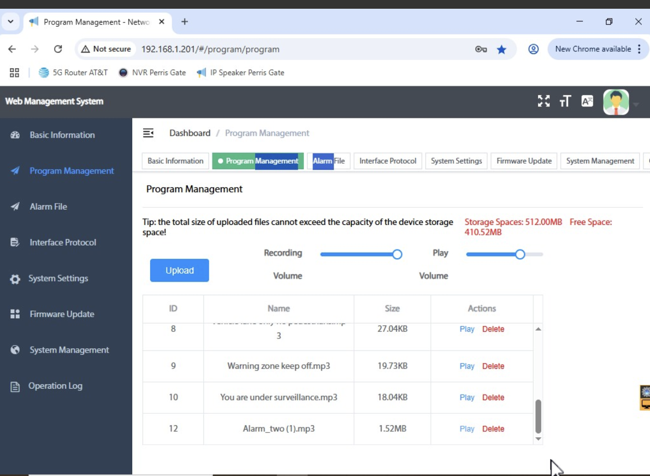Click the 1.52MB size cell

pos(392,429)
